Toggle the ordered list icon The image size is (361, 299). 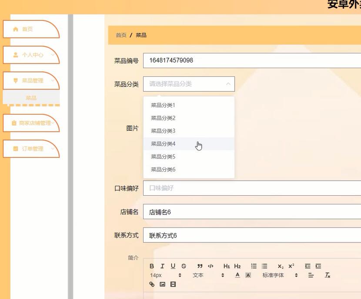[x=254, y=266]
